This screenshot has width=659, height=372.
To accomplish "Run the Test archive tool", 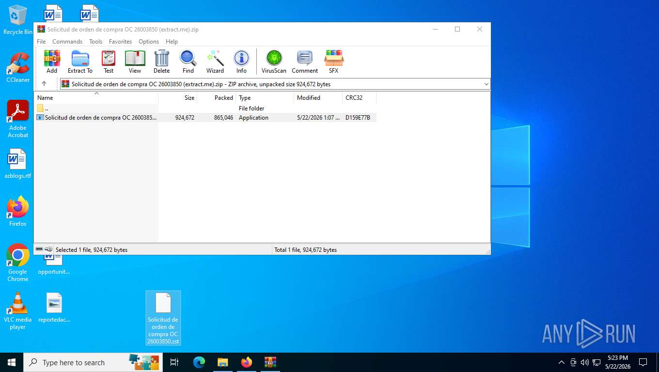I will point(109,62).
